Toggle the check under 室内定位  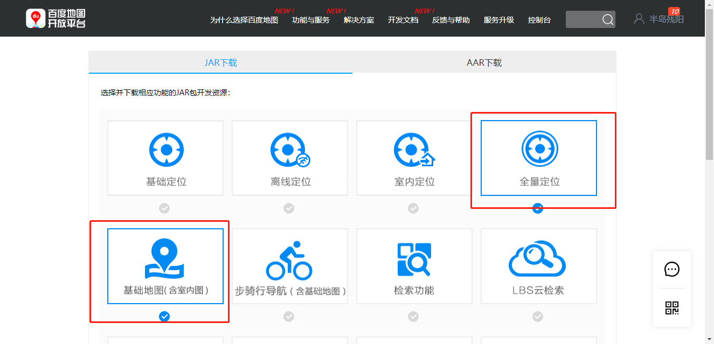pos(413,208)
